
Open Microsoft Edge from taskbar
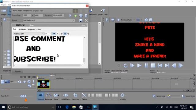(67, 107)
